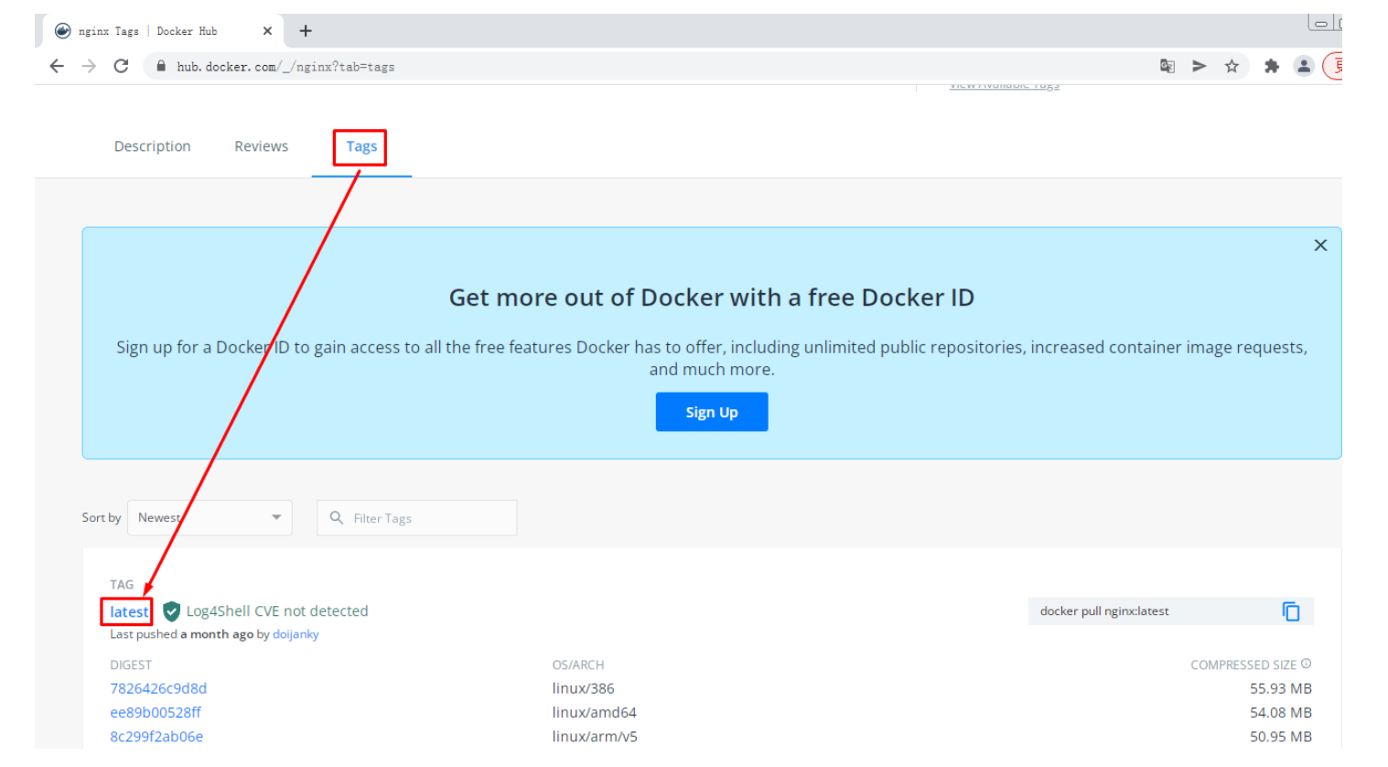Click the Log4Shell verified shield icon

[x=171, y=611]
